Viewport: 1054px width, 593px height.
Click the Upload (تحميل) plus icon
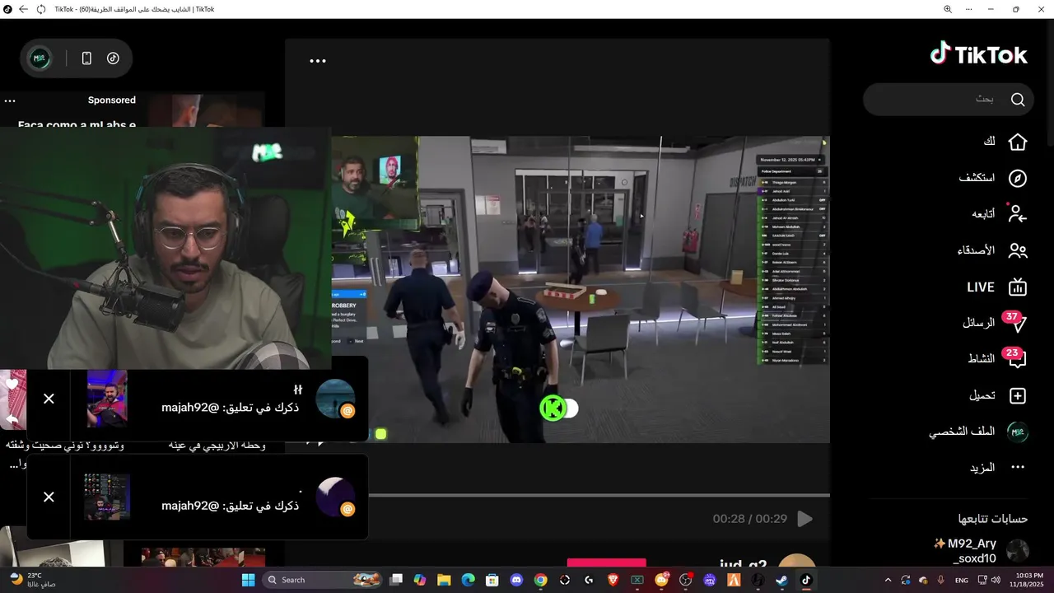(x=1018, y=395)
